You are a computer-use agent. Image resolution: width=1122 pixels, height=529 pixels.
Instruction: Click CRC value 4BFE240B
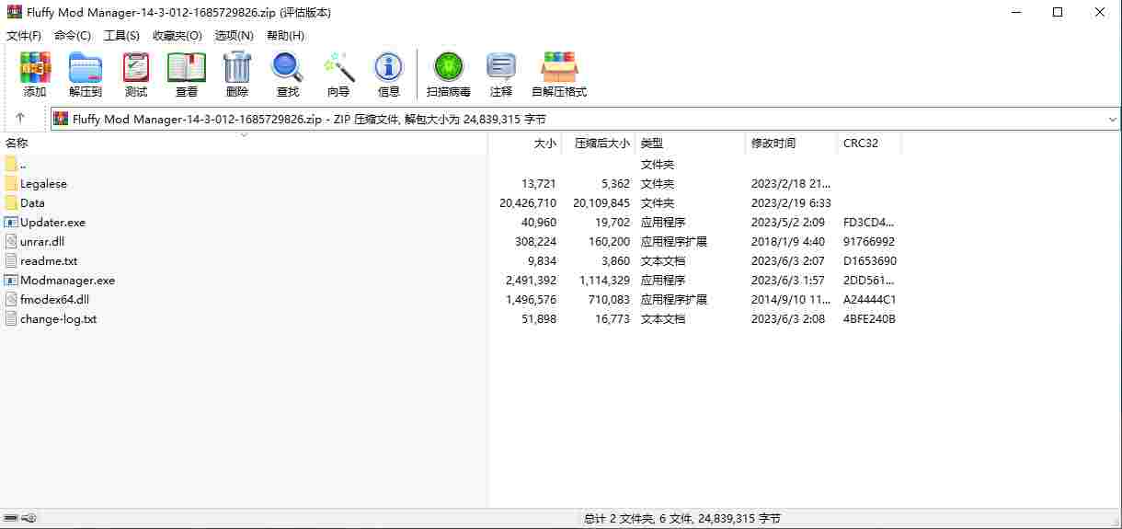click(x=869, y=319)
